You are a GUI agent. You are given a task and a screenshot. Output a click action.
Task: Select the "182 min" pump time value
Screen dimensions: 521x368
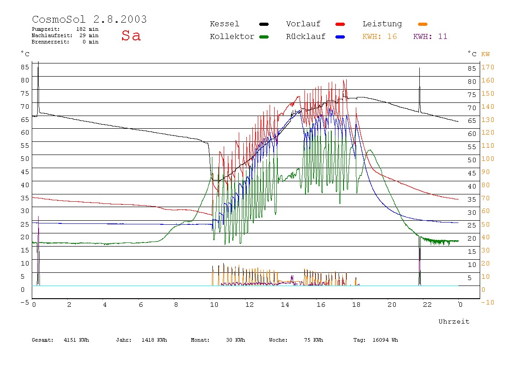(88, 29)
